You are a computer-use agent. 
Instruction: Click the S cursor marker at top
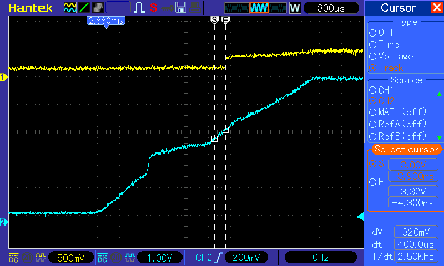coord(214,20)
